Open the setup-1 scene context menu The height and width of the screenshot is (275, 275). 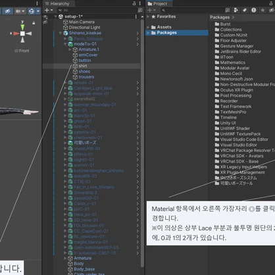136,16
